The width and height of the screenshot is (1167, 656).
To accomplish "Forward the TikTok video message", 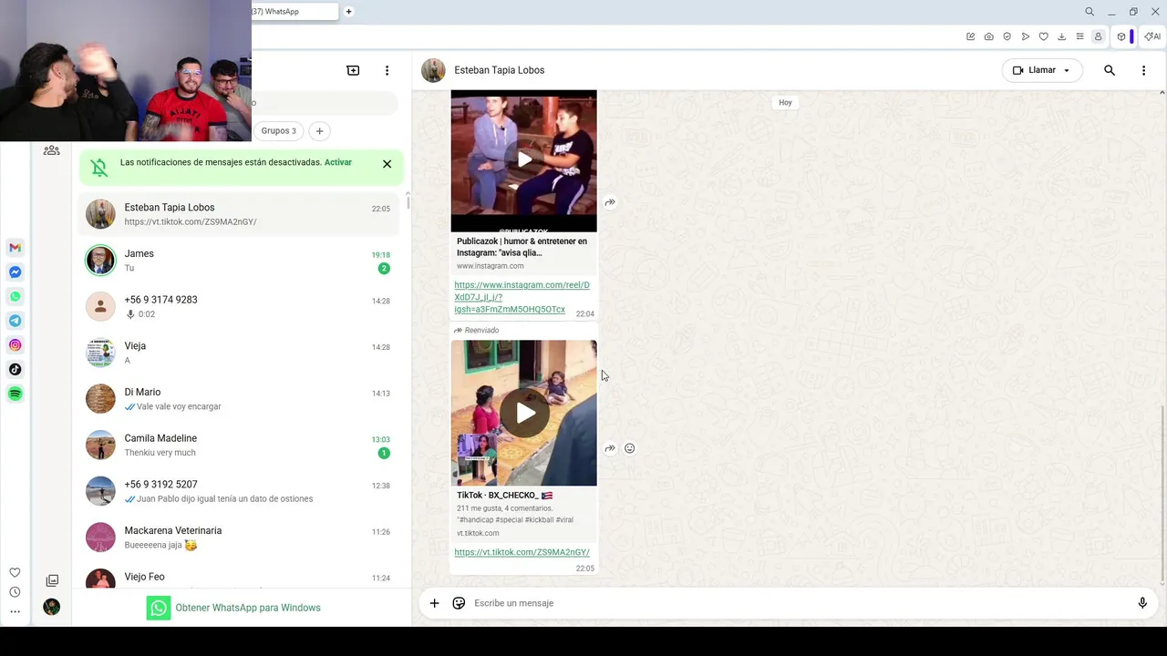I will point(610,448).
